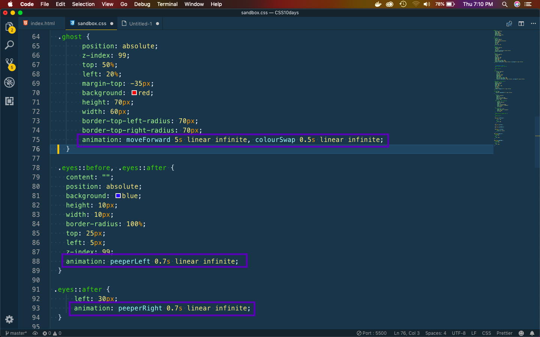This screenshot has height=337, width=540.
Task: Open the Edit menu
Action: 60,4
